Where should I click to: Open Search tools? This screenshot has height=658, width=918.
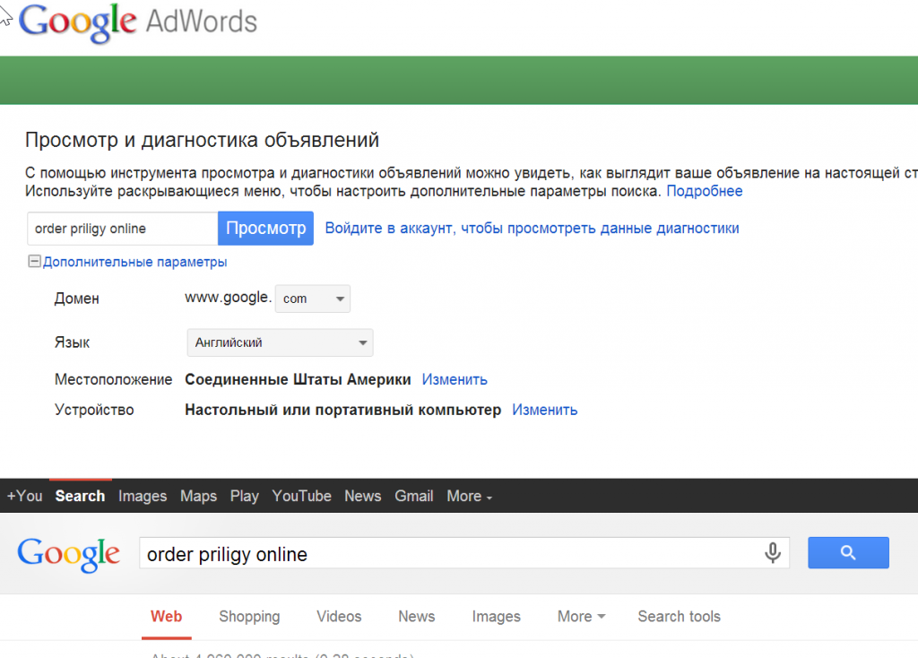[680, 617]
